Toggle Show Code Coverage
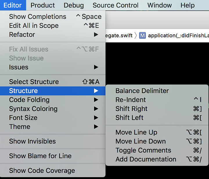 coord(53,171)
